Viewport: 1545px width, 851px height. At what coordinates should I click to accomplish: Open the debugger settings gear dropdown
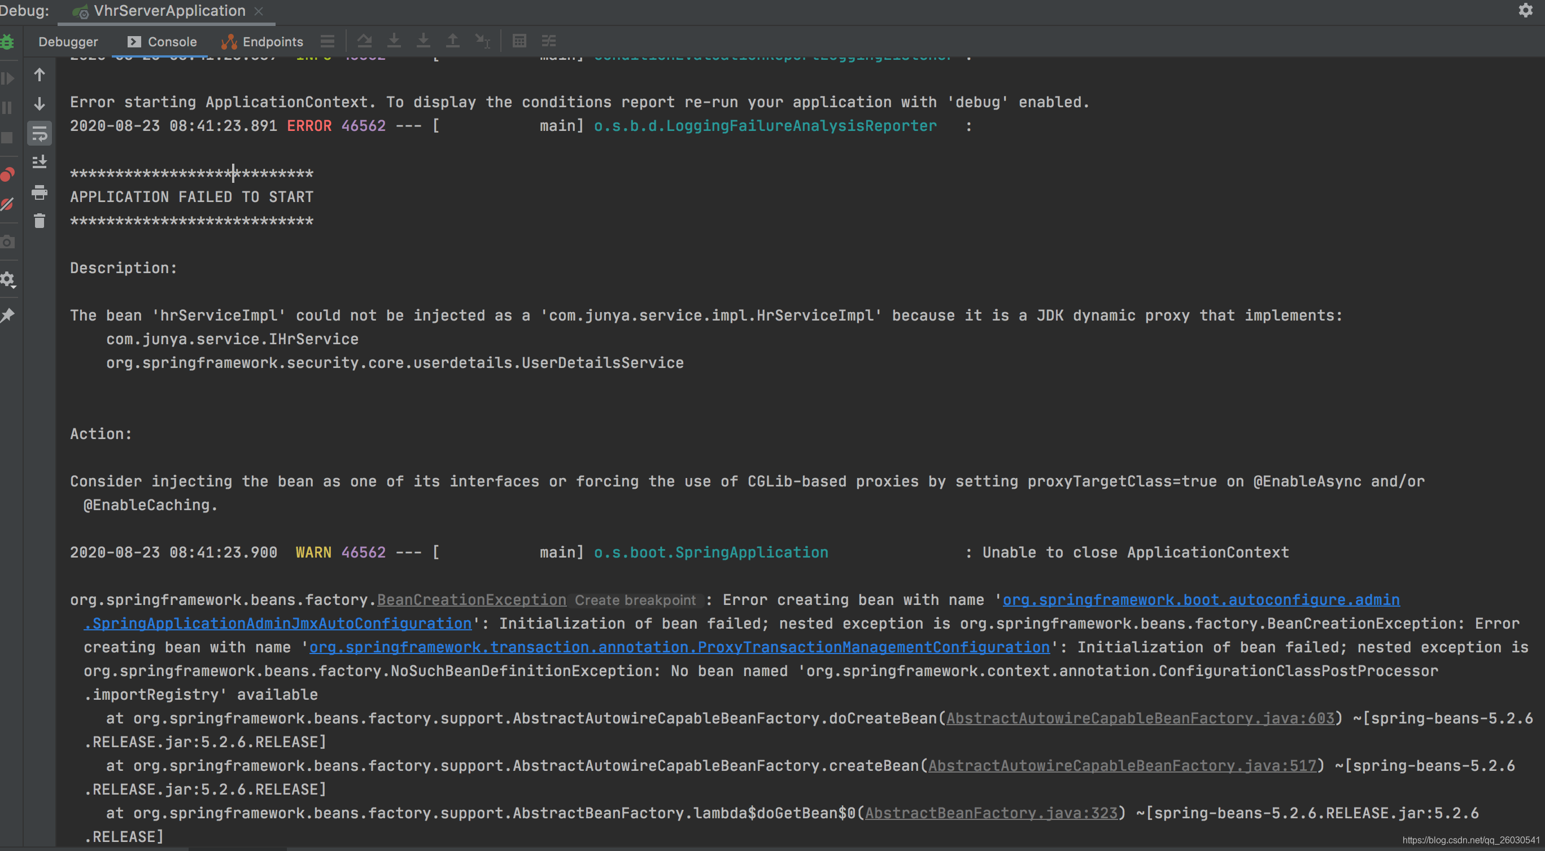(x=8, y=279)
